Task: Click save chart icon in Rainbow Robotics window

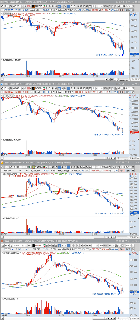Action: (x=117, y=245)
